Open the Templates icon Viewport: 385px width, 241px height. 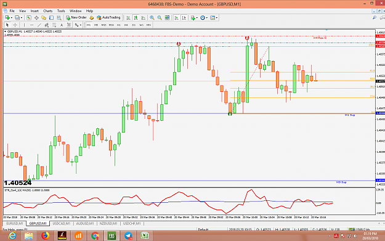tap(213, 18)
